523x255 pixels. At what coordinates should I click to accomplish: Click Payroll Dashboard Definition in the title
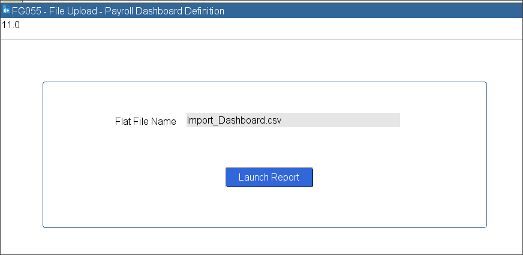point(168,11)
